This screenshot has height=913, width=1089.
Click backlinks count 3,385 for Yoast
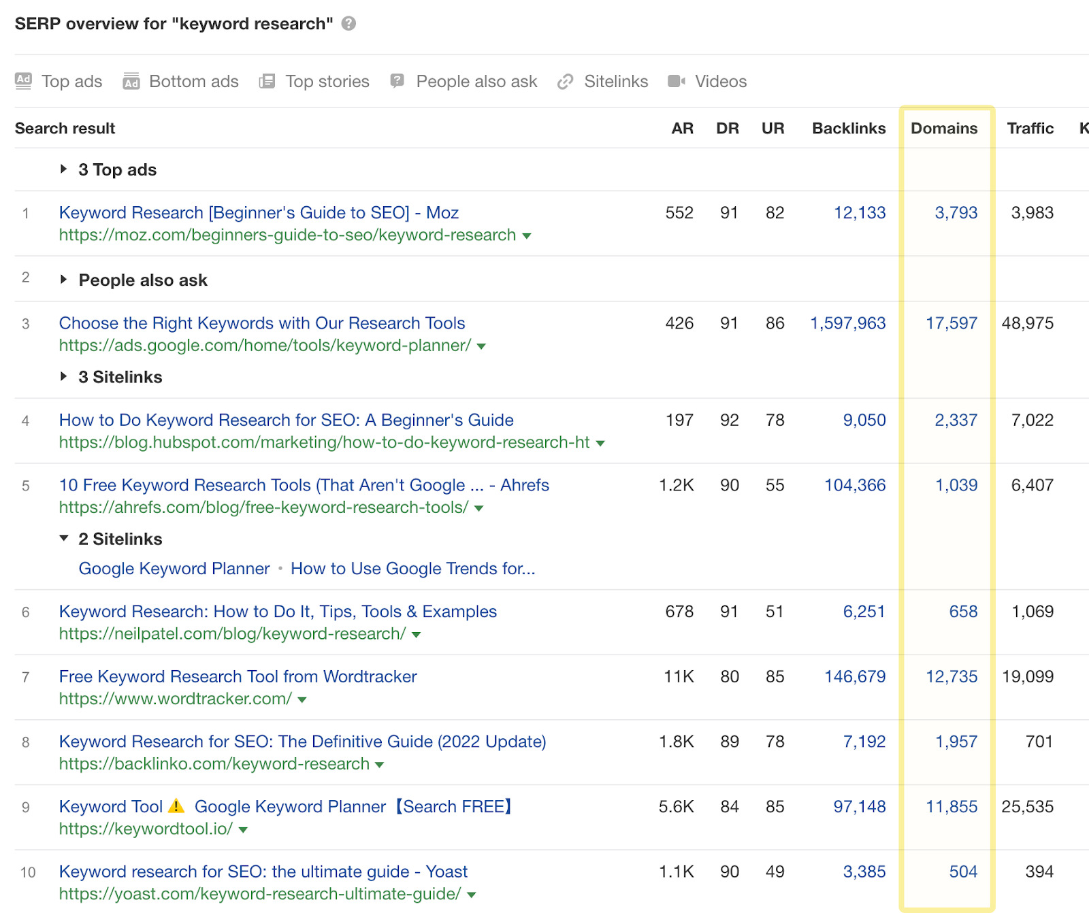(x=864, y=871)
